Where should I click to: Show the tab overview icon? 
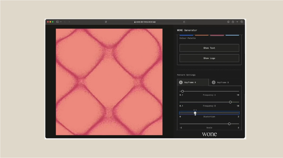pos(242,22)
